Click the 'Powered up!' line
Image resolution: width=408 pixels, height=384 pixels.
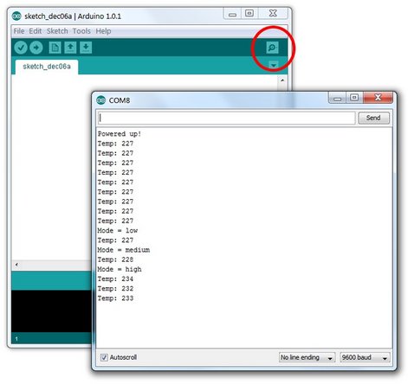(x=120, y=134)
